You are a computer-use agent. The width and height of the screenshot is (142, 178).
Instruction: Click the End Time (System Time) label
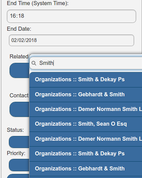click(38, 3)
